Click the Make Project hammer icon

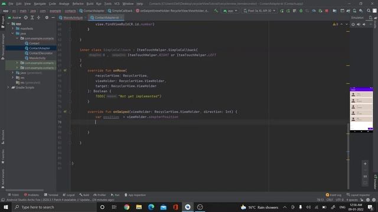tap(216, 11)
